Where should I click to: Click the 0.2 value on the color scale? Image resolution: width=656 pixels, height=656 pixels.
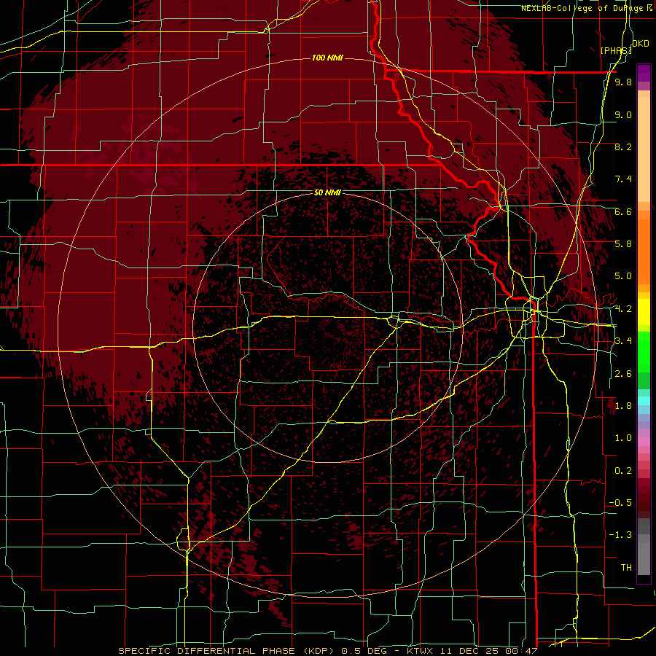pos(623,471)
